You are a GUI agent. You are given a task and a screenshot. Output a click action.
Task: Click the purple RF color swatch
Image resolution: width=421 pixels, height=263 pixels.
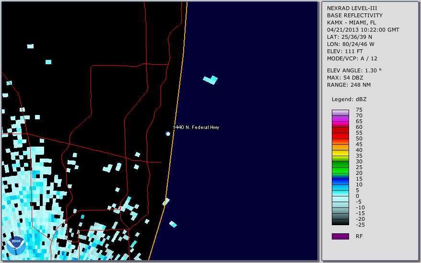(x=340, y=236)
